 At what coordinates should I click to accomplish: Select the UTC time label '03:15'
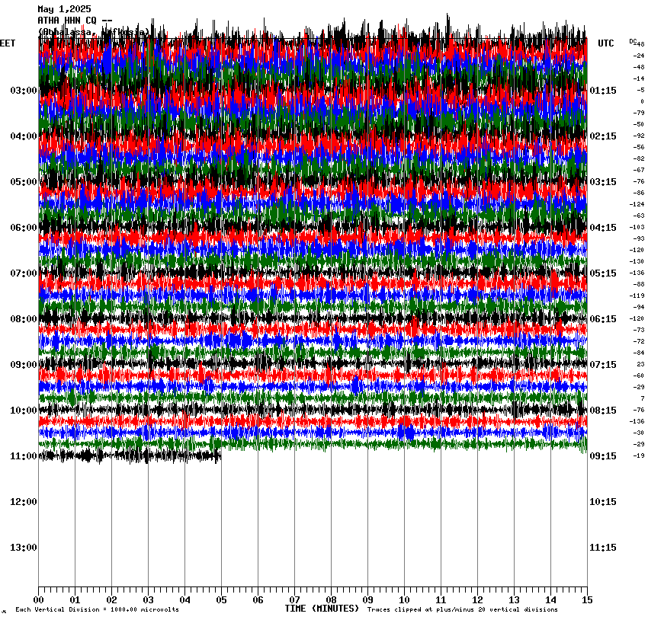[603, 182]
